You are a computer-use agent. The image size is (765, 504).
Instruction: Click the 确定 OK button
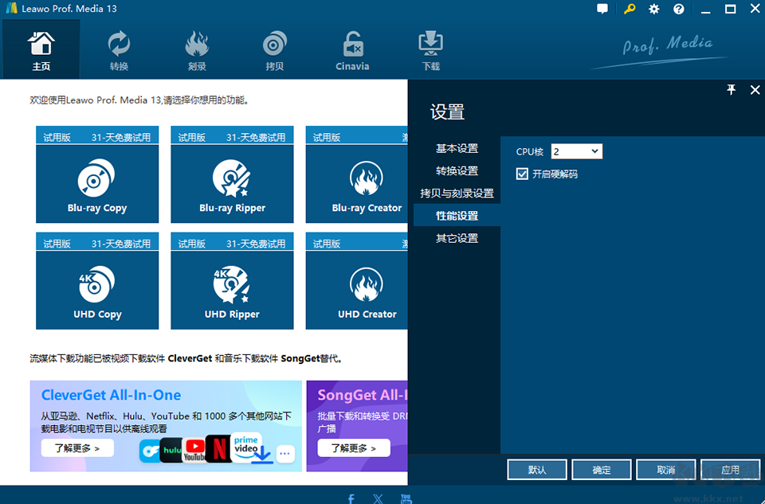602,470
